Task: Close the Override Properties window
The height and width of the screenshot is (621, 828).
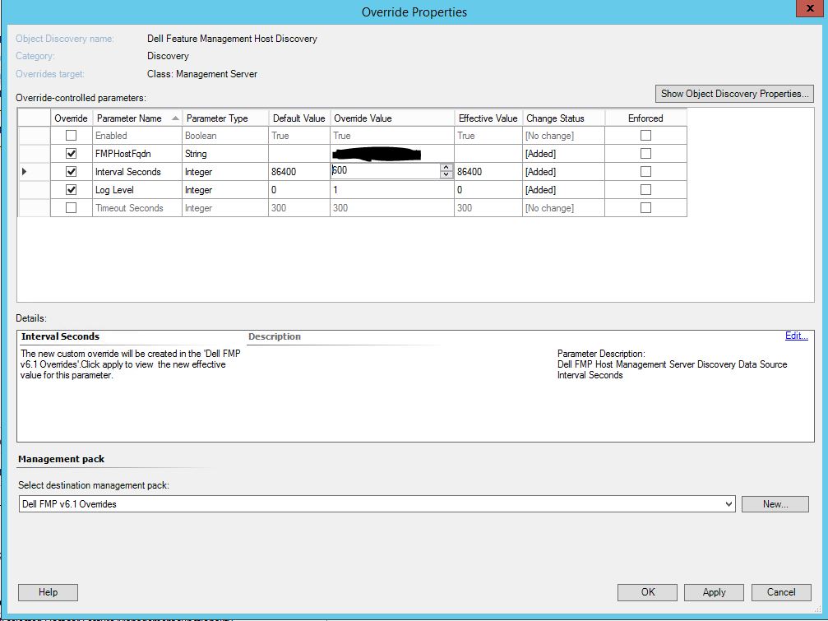Action: [810, 8]
